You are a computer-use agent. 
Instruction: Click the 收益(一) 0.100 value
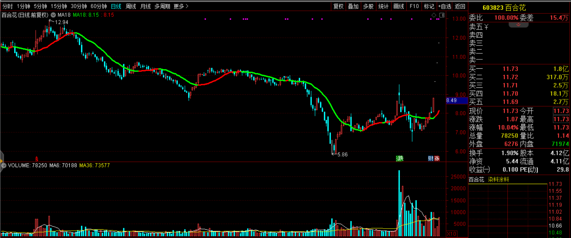[511, 170]
